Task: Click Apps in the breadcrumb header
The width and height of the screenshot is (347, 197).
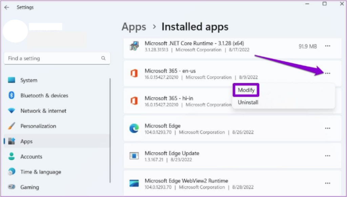Action: tap(134, 27)
